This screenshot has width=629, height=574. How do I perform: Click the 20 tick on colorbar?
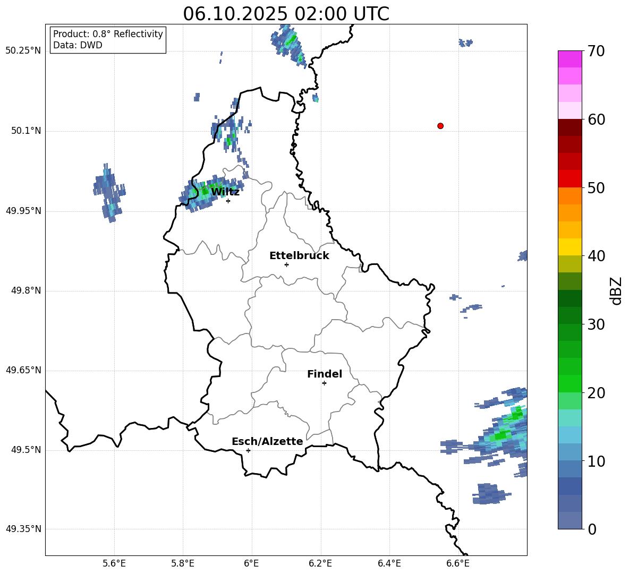pyautogui.click(x=596, y=393)
